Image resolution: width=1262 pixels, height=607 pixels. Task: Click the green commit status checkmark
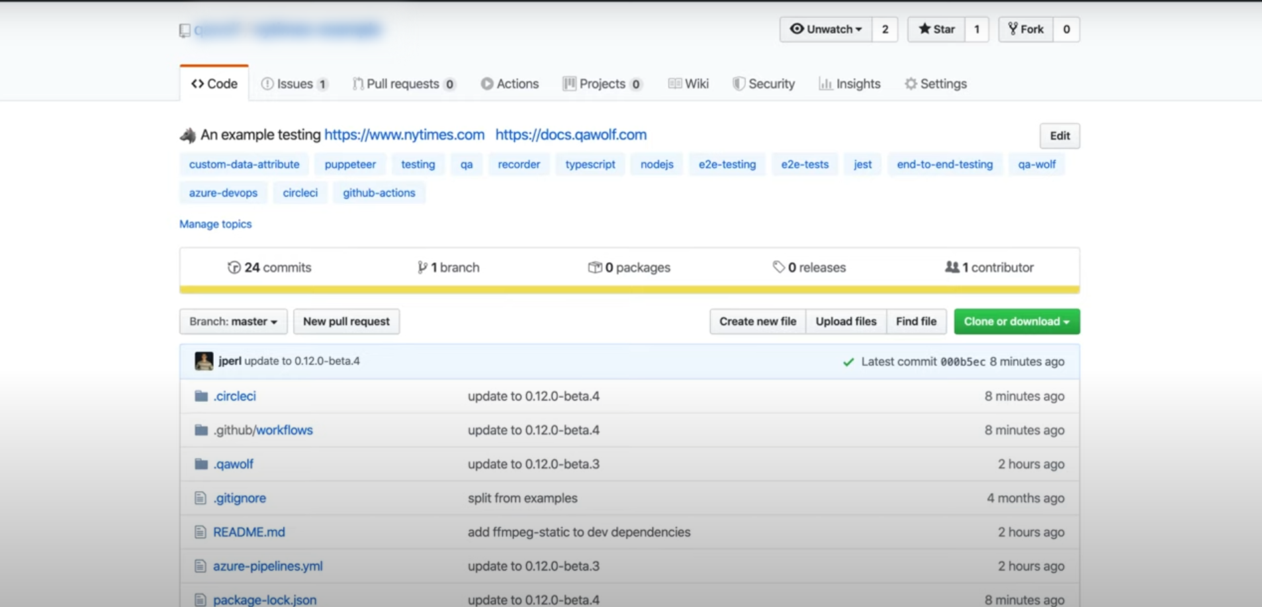(x=848, y=362)
